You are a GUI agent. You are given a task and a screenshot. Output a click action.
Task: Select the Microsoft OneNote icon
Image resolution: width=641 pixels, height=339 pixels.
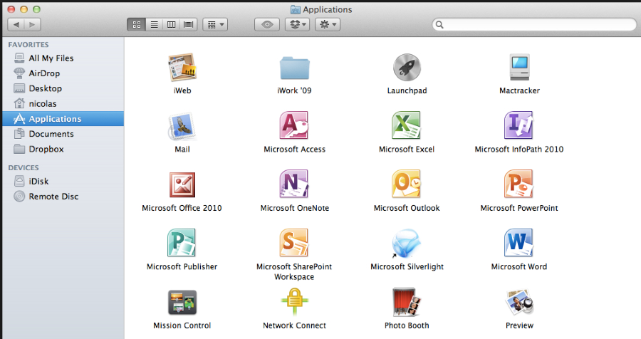pos(294,184)
